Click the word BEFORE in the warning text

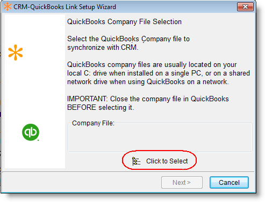[82, 108]
